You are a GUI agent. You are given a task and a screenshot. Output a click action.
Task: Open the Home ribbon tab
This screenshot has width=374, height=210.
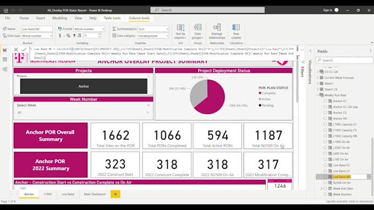24,18
